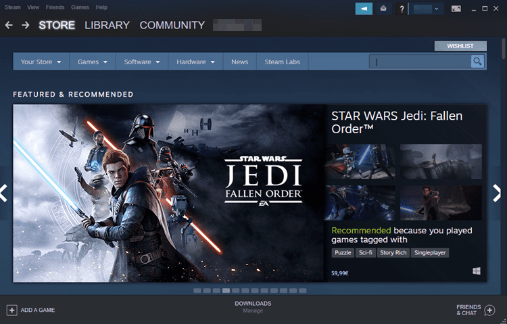Switch to the STORE tab

57,25
